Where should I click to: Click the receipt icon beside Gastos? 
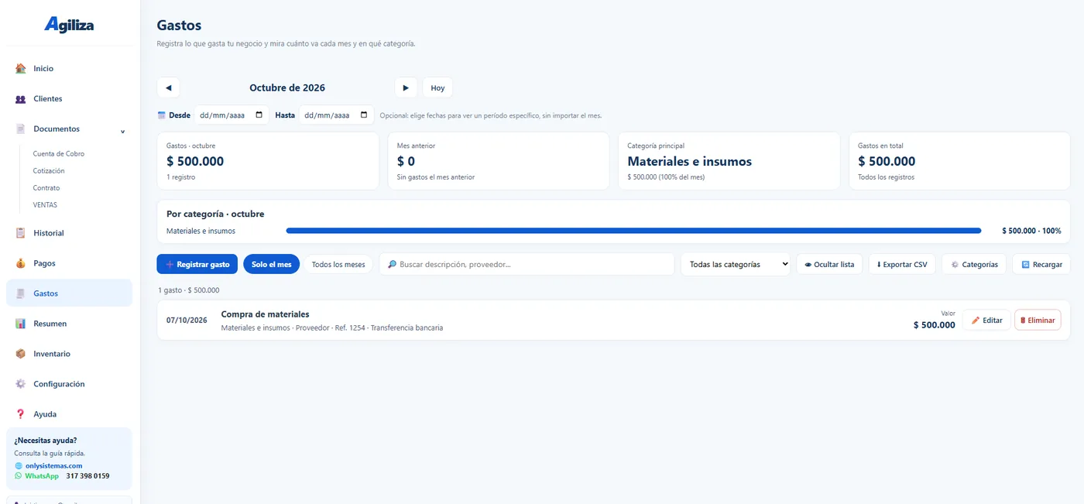pos(21,293)
